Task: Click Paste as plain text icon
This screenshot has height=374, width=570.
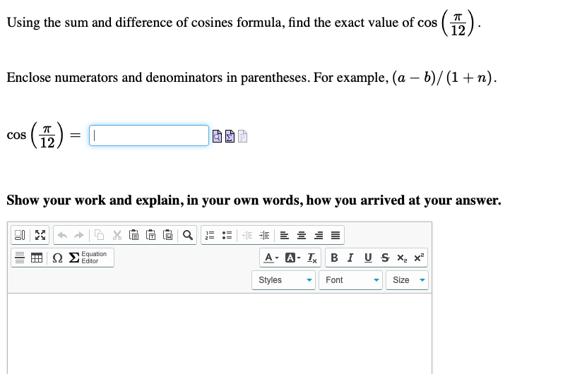Action: pyautogui.click(x=151, y=235)
